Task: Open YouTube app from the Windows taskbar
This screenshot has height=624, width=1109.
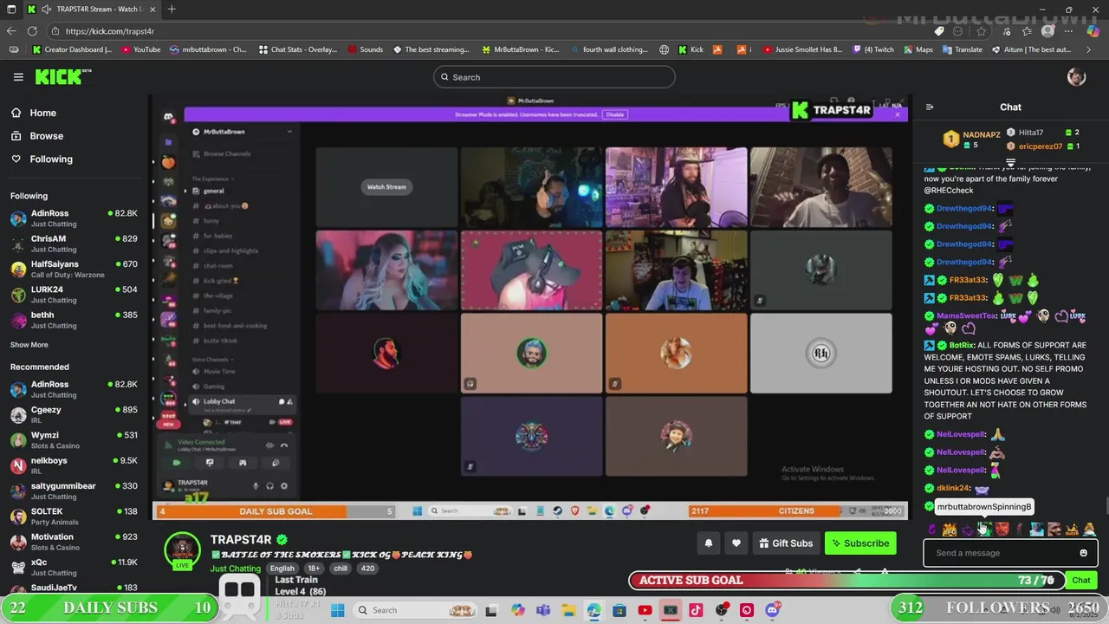Action: [645, 610]
